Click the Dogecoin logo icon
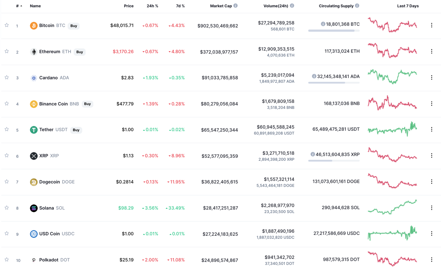This screenshot has width=441, height=273. [34, 182]
